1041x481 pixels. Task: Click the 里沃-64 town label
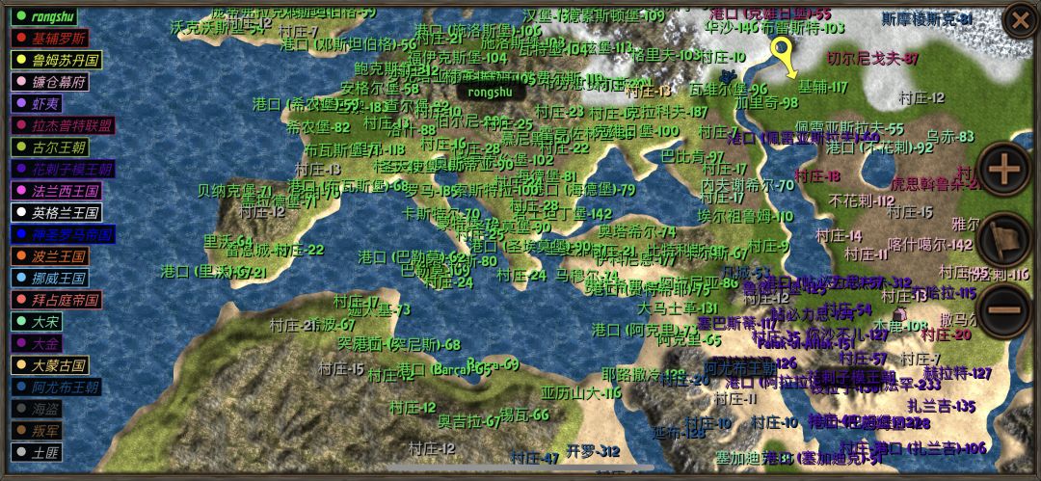point(227,241)
